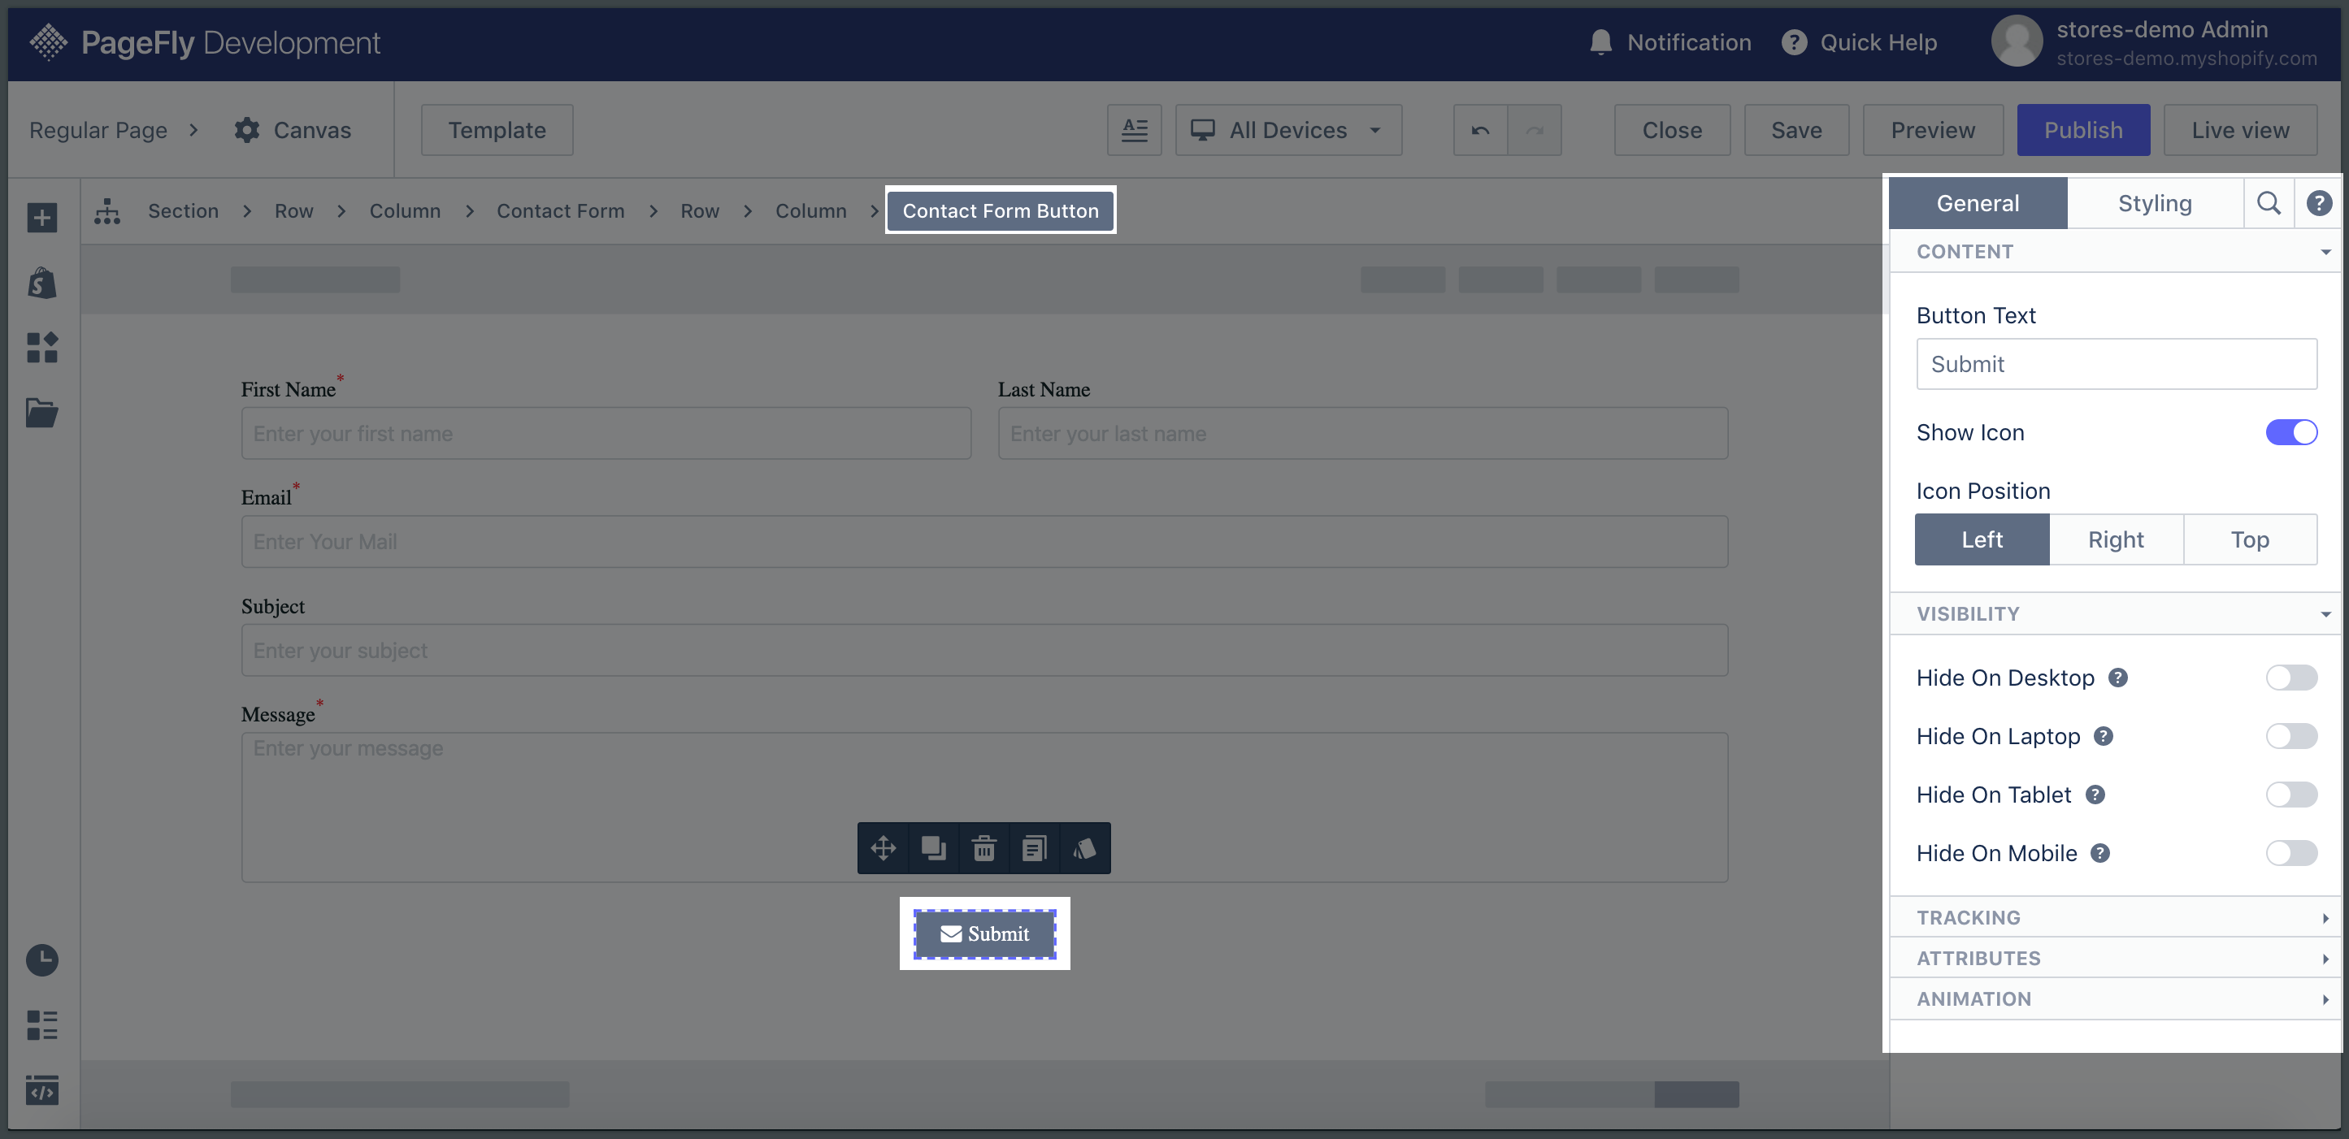Open the Template button
The width and height of the screenshot is (2349, 1139).
point(497,130)
